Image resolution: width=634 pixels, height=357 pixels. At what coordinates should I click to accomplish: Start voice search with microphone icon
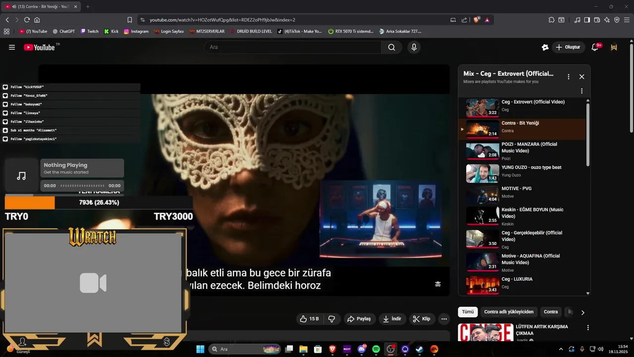click(x=414, y=47)
